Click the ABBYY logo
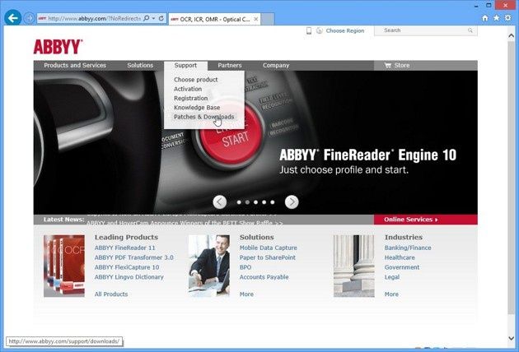The width and height of the screenshot is (519, 352). (58, 47)
